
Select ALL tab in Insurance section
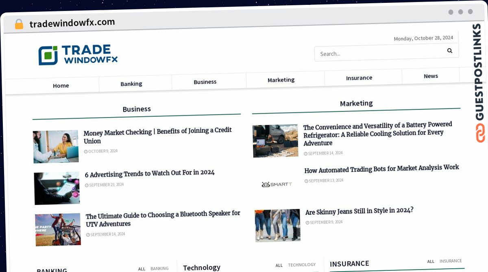pos(431,261)
